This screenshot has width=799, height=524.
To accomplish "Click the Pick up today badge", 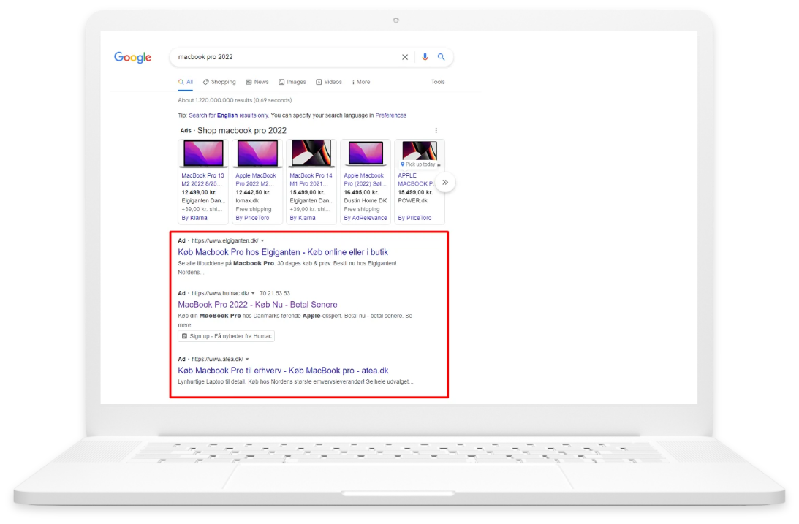I will (420, 164).
